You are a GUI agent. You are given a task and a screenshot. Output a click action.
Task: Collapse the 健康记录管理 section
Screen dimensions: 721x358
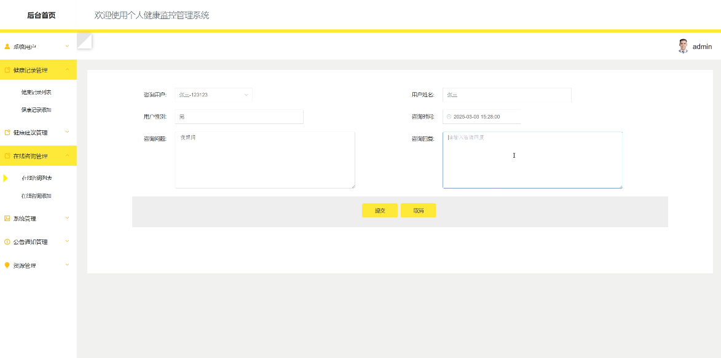68,69
